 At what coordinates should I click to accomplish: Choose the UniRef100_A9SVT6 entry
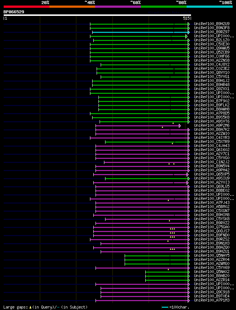[212, 122]
